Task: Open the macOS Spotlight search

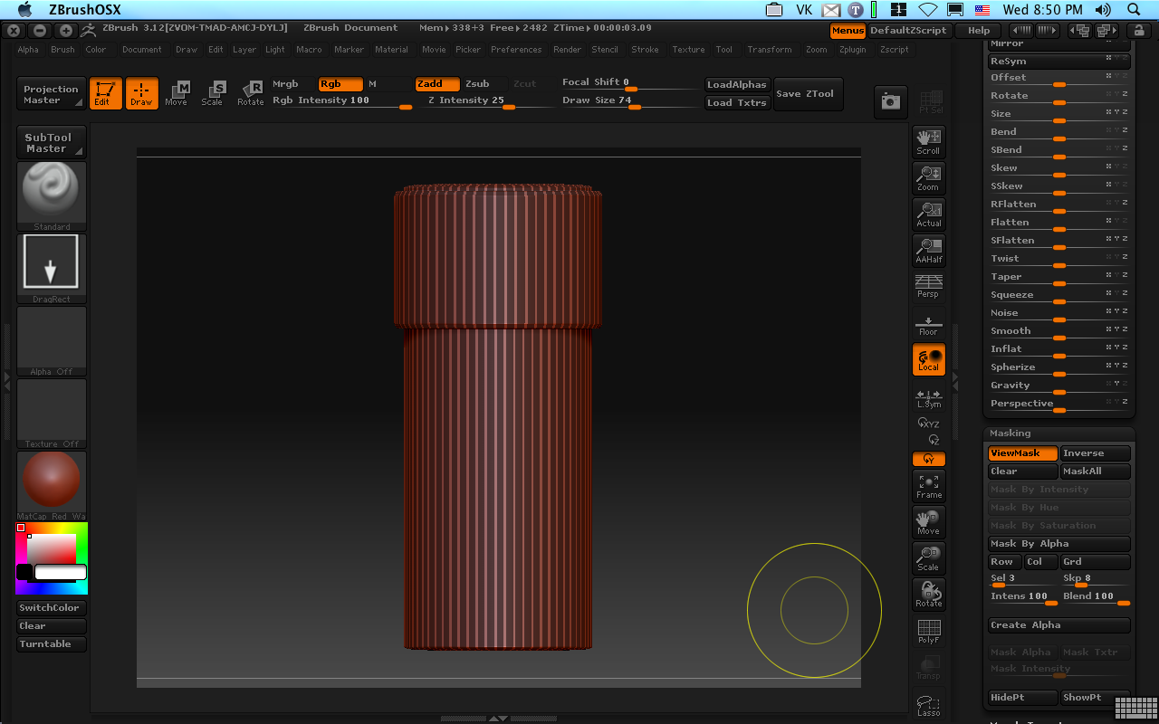Action: pos(1135,10)
